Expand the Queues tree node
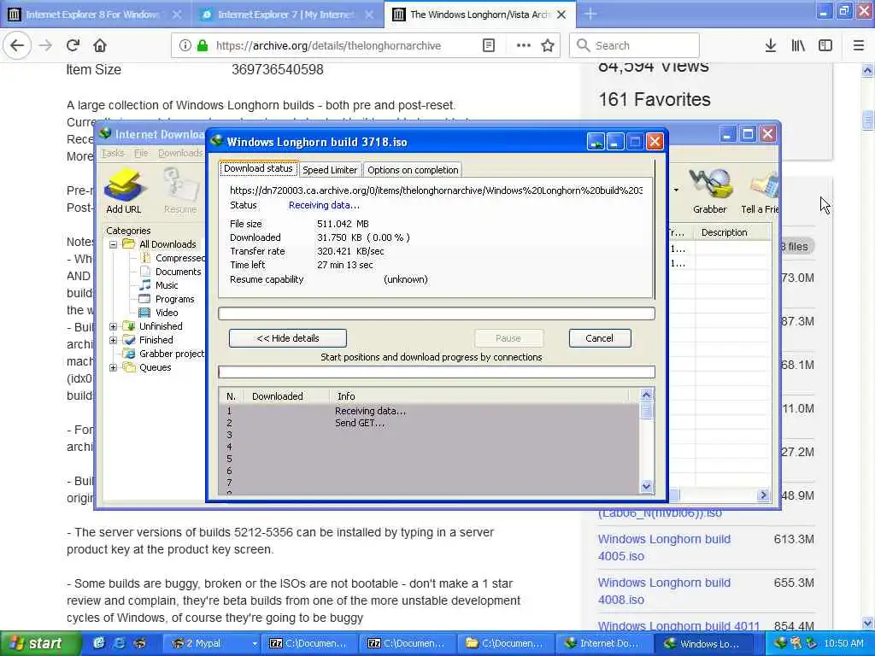The height and width of the screenshot is (656, 875). [x=114, y=367]
